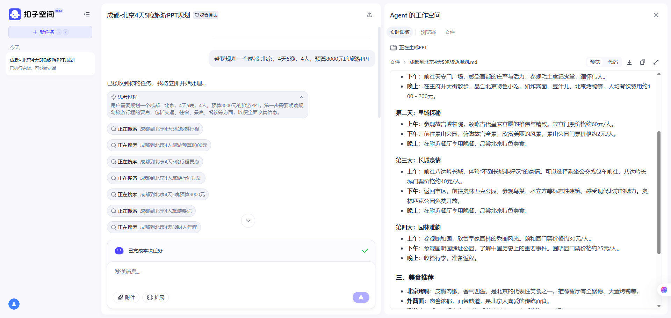The width and height of the screenshot is (671, 318).
Task: Switch to 代码 code view
Action: coord(613,62)
